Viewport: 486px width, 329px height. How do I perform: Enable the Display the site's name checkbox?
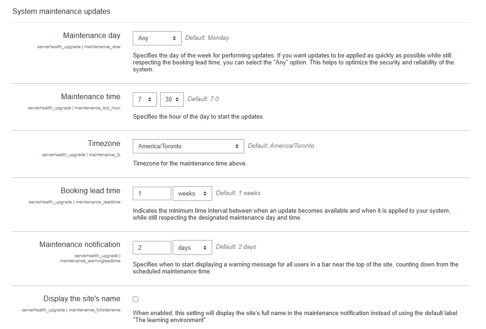tap(136, 299)
